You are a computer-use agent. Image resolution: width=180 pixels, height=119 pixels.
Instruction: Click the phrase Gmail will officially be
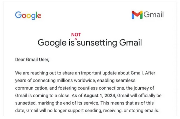139,96
